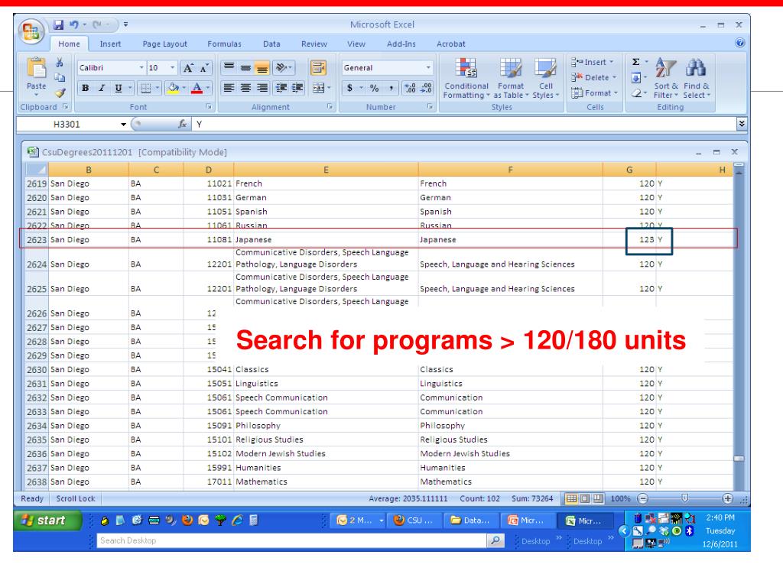Image resolution: width=783 pixels, height=587 pixels.
Task: Expand the Insert cells dropdown
Action: point(611,62)
